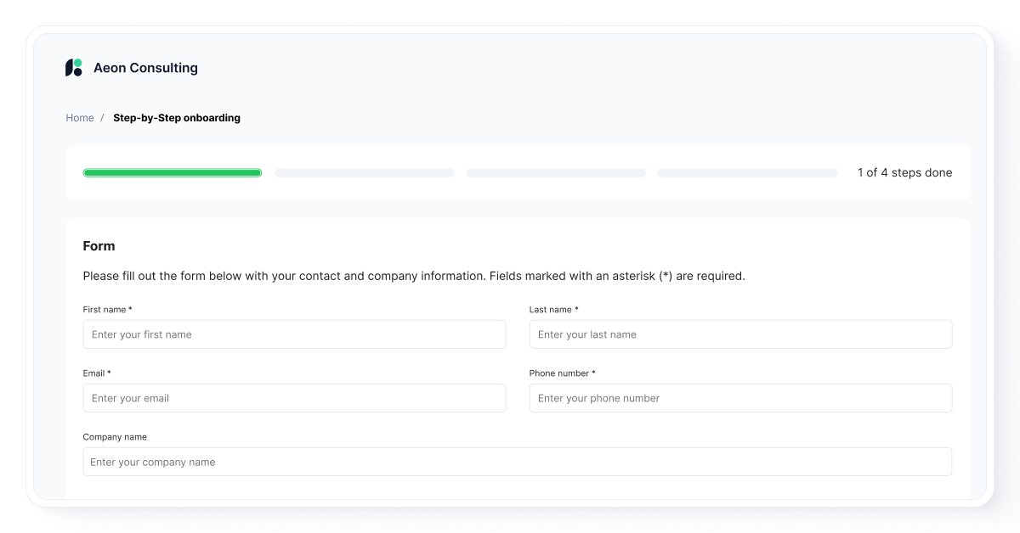
Task: Click the Phone number input field
Action: [740, 398]
